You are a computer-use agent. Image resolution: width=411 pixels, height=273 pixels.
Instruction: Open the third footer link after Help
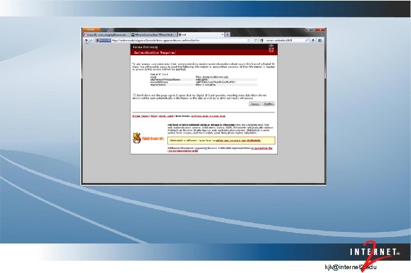pos(166,116)
